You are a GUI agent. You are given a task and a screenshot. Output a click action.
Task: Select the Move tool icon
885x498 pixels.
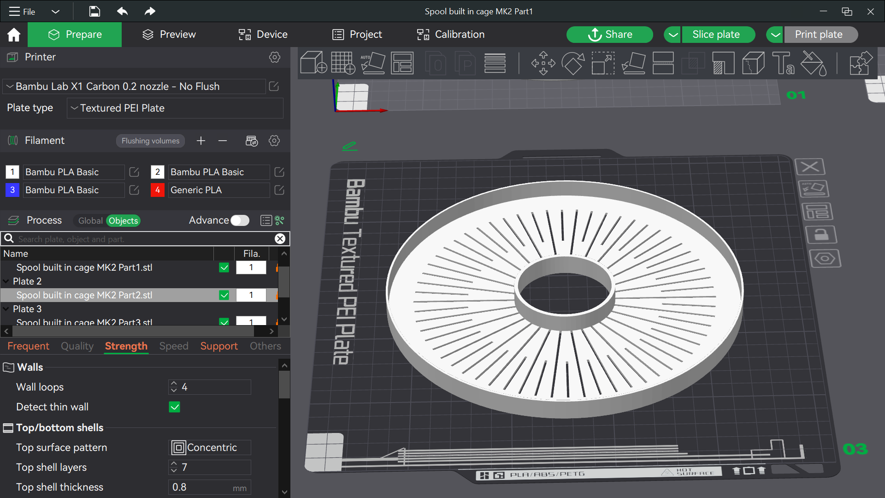(543, 63)
